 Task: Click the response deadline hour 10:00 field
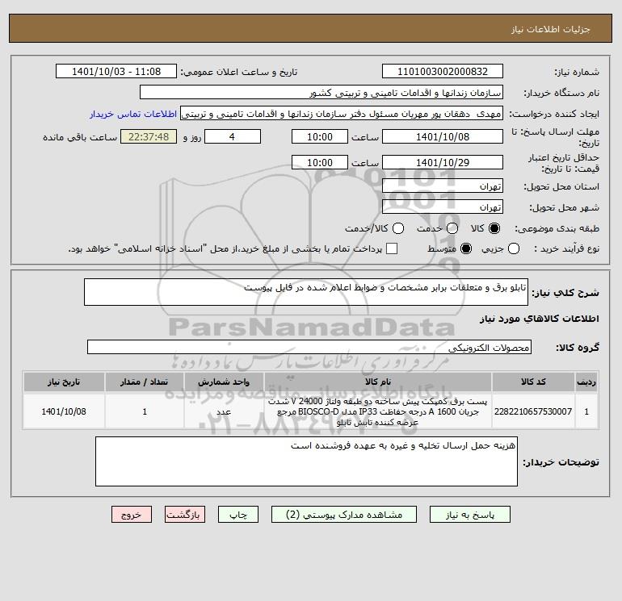click(320, 136)
